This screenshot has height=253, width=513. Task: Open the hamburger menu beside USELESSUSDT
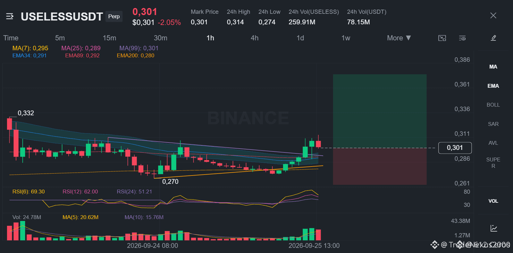point(10,16)
